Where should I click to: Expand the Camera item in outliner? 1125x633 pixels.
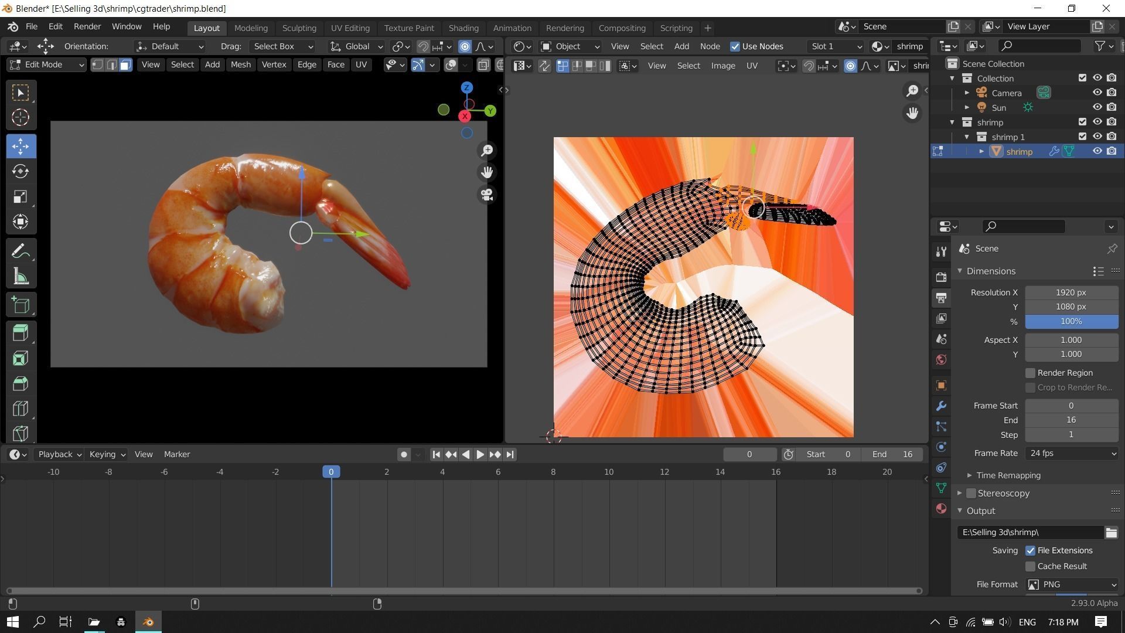coord(967,93)
